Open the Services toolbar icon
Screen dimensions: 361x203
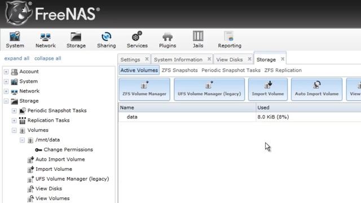click(137, 39)
